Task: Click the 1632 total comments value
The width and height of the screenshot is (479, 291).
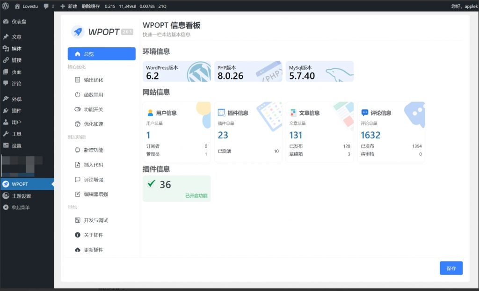Action: pyautogui.click(x=370, y=135)
